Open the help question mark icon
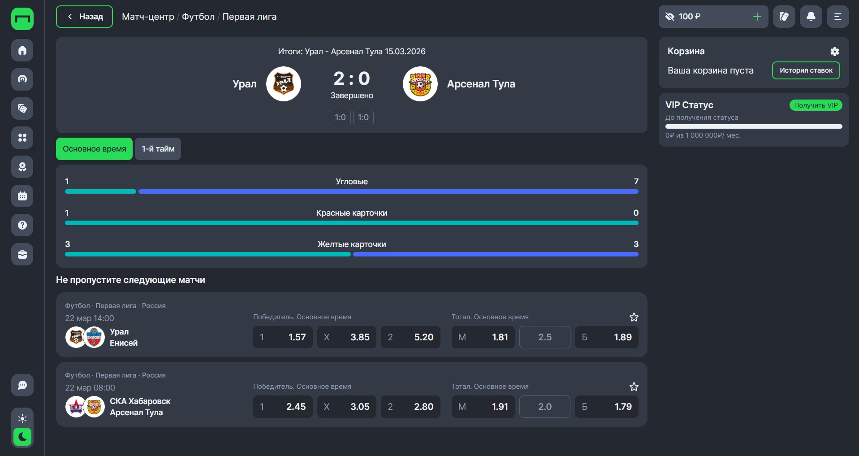859x456 pixels. point(22,225)
